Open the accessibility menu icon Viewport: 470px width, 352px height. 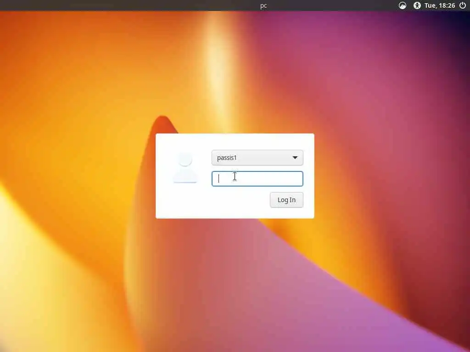point(417,5)
